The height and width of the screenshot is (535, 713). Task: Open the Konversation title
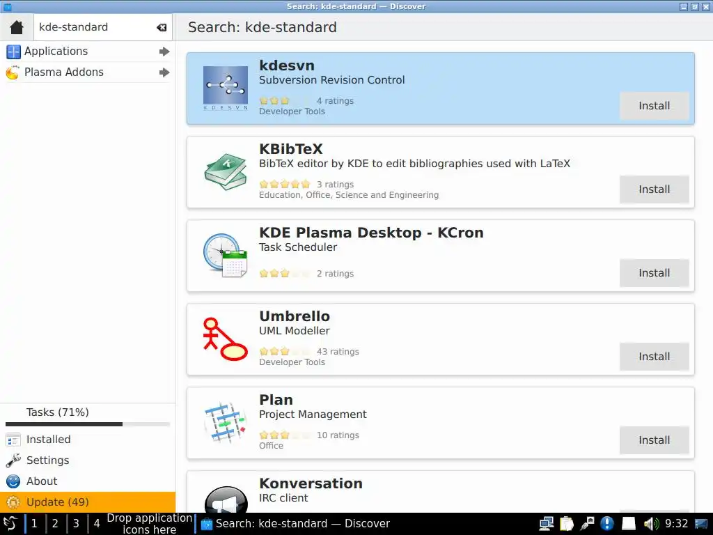[311, 483]
